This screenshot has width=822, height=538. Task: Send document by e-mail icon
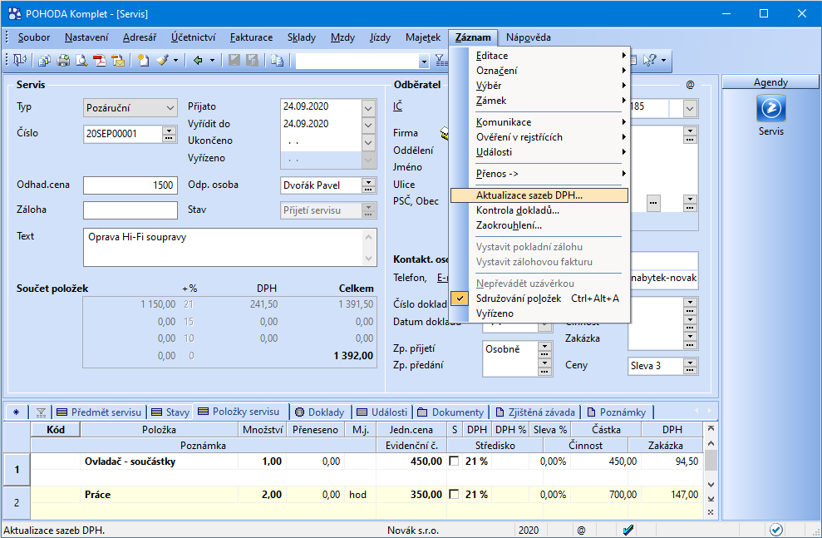[x=118, y=61]
